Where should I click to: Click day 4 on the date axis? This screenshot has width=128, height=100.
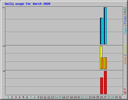tap(19, 97)
